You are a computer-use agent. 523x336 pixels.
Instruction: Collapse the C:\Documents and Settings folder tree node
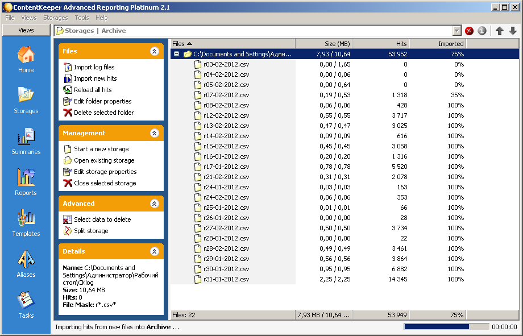(177, 53)
